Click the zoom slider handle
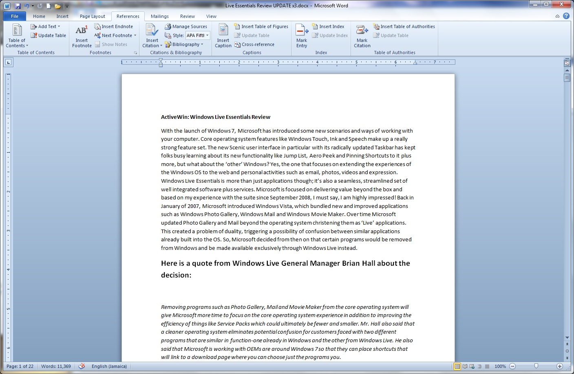 point(536,366)
